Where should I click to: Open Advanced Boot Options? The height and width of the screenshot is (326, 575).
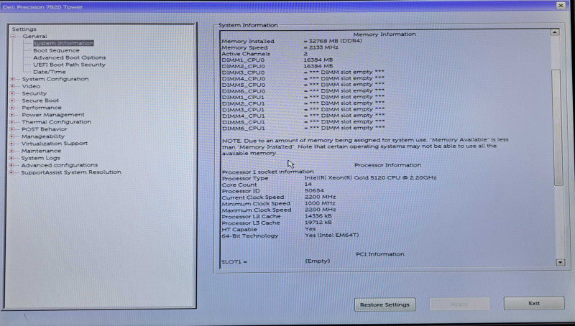click(69, 57)
